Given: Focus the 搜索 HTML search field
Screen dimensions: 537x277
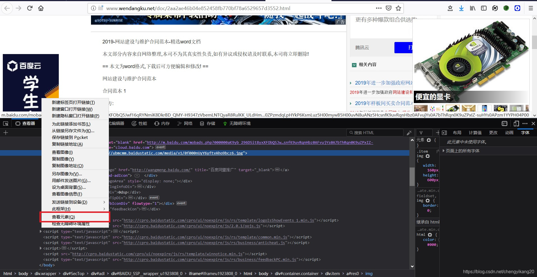Looking at the screenshot, I should [x=375, y=133].
